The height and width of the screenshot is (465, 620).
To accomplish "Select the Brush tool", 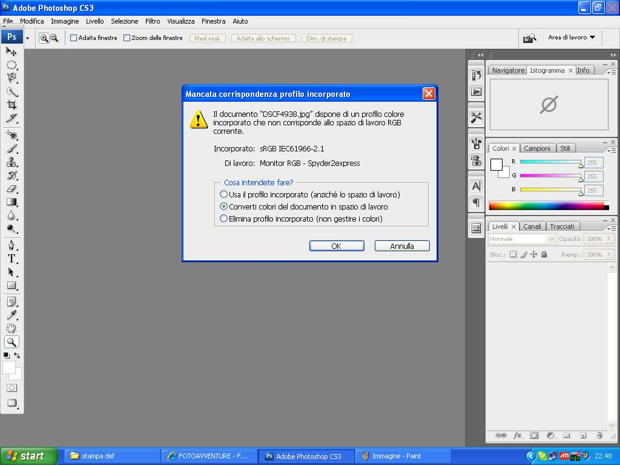I will tap(12, 149).
